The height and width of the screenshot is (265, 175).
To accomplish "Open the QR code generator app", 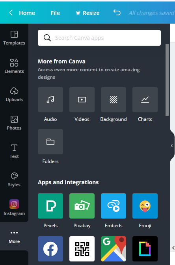I will [x=82, y=249].
